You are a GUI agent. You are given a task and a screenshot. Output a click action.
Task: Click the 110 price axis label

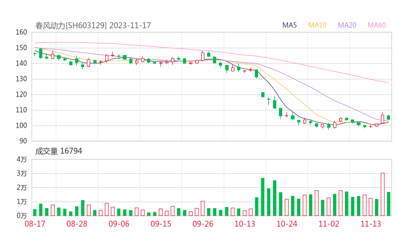21,110
